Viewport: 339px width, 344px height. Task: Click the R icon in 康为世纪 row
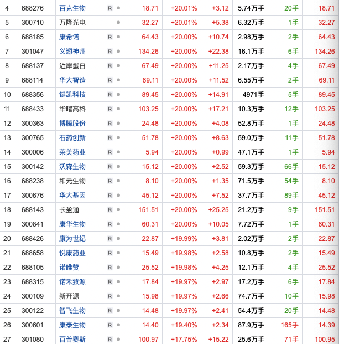(109, 239)
